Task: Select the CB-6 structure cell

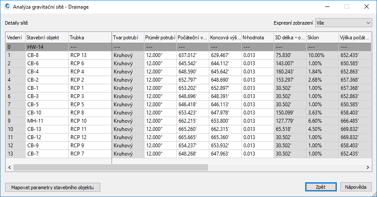Action: [47, 64]
